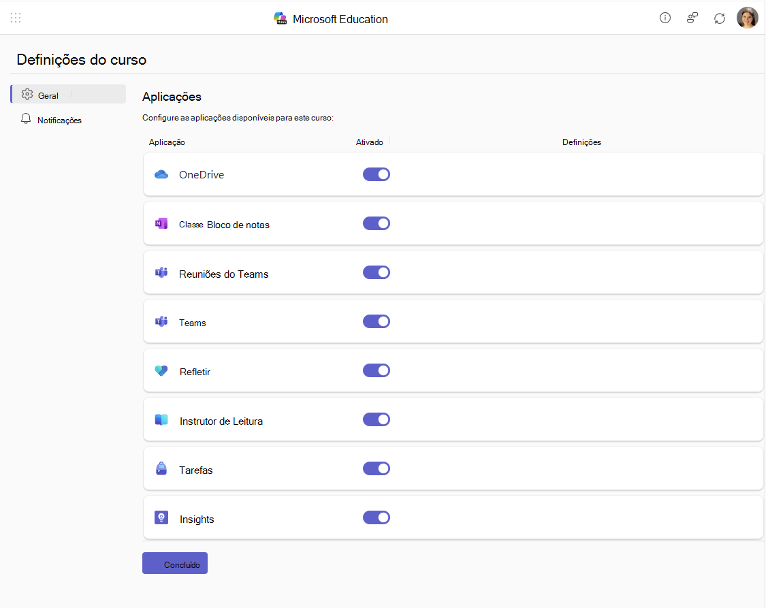Click the Reuniões do Teams icon
Viewport: 768px width, 608px height.
[161, 272]
